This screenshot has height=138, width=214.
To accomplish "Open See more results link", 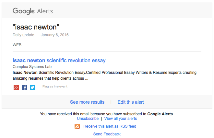I will 87,102.
